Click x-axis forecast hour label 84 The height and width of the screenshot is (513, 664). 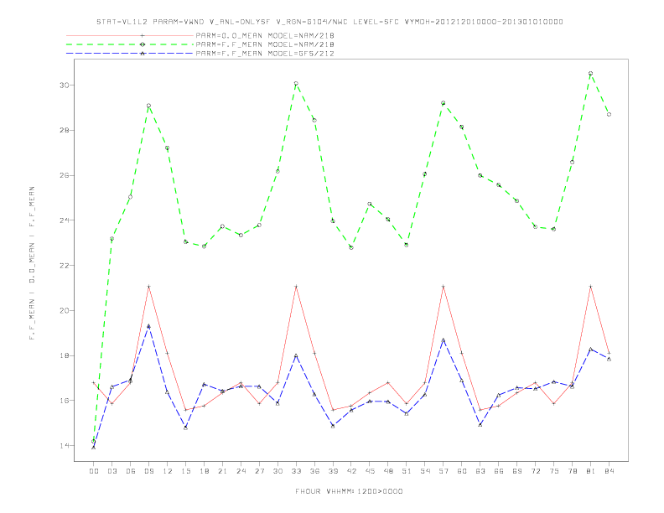click(609, 471)
